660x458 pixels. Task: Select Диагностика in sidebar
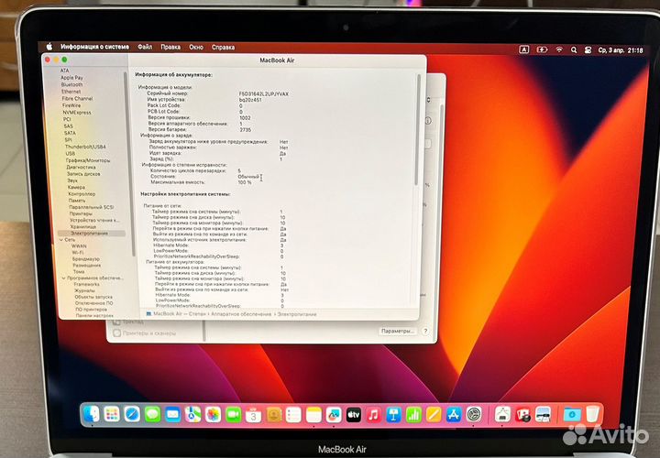tap(81, 167)
